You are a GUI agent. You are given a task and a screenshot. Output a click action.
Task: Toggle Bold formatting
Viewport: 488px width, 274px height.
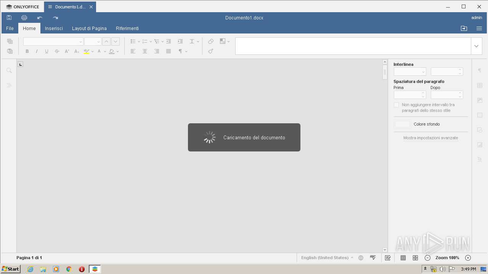click(x=27, y=51)
